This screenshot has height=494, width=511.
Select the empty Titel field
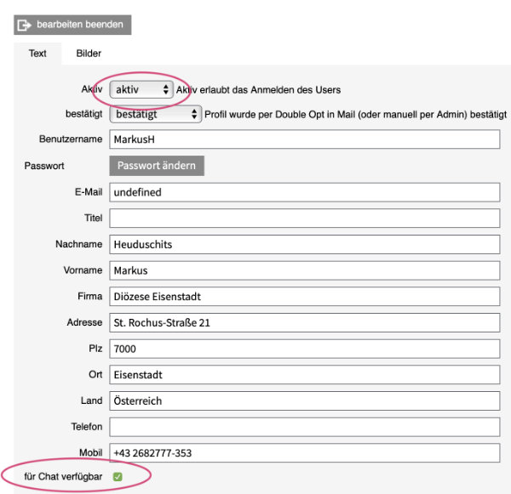[x=304, y=219]
